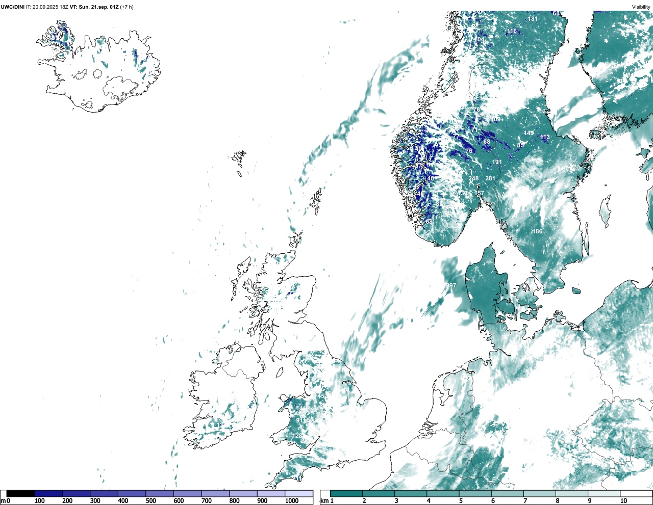Choose the 8–9 km pale legend segment
The image size is (653, 505).
[571, 494]
